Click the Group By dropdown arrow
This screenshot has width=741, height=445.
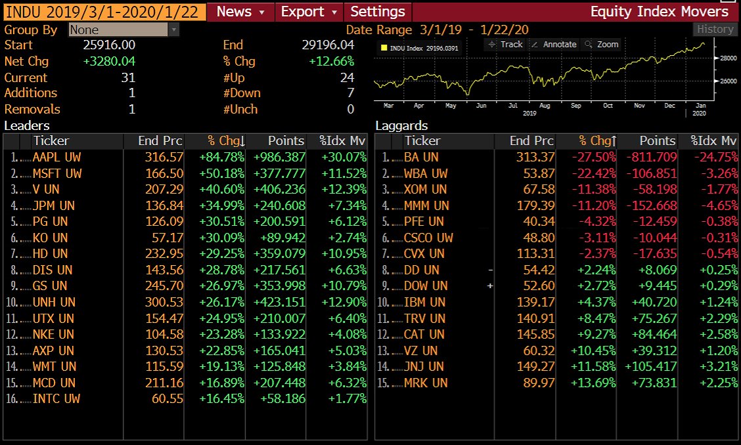(x=174, y=30)
